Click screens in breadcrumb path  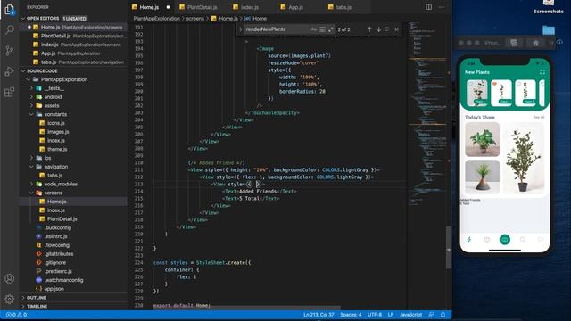coord(195,18)
